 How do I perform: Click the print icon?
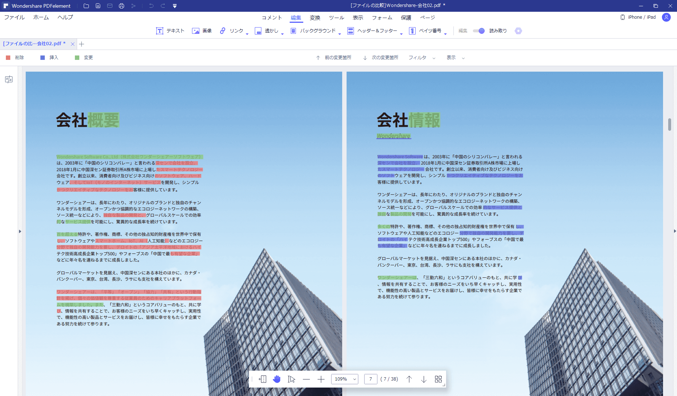pyautogui.click(x=122, y=6)
